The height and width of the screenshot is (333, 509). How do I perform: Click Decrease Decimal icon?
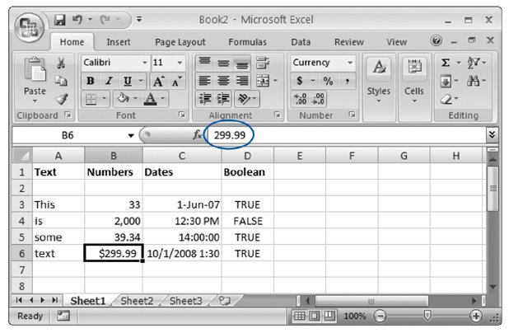318,99
